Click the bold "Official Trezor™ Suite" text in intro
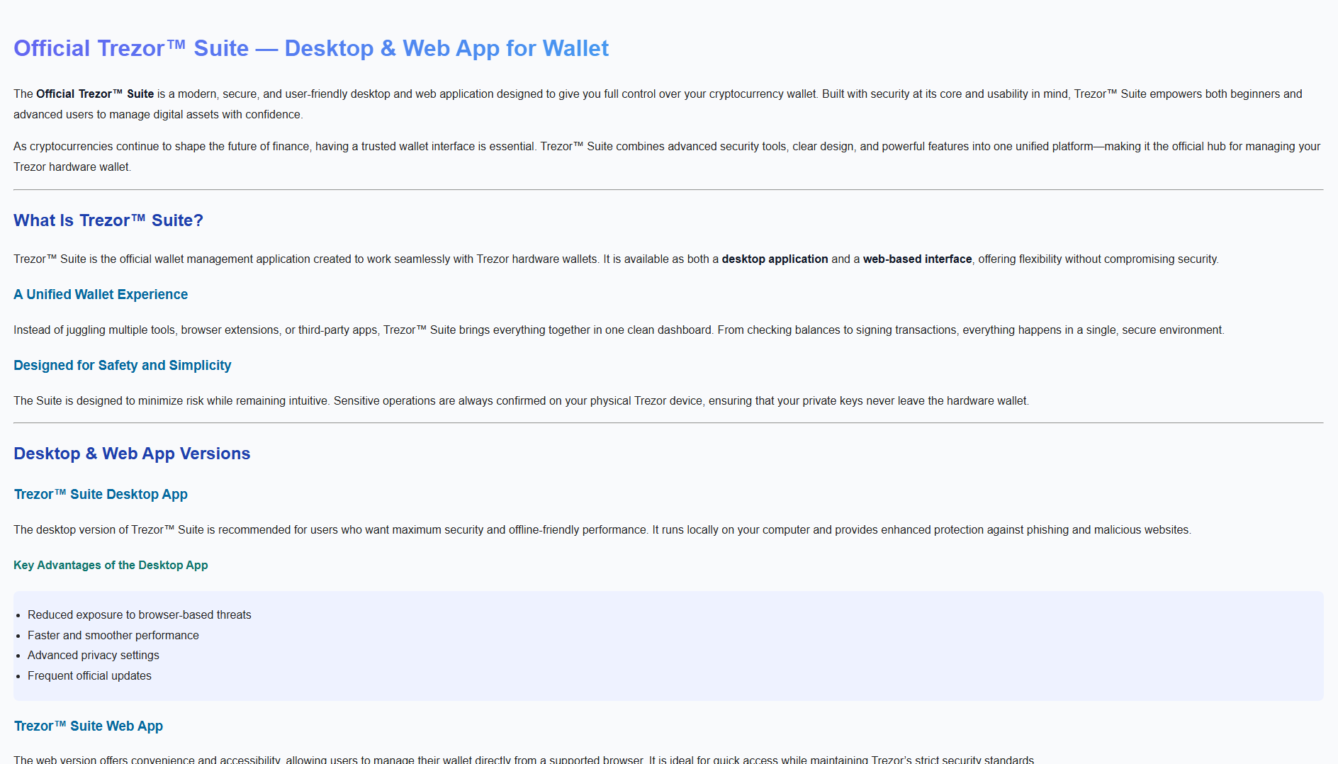 (95, 94)
